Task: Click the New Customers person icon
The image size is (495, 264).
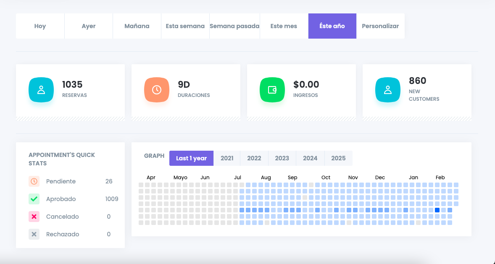Action: 388,90
